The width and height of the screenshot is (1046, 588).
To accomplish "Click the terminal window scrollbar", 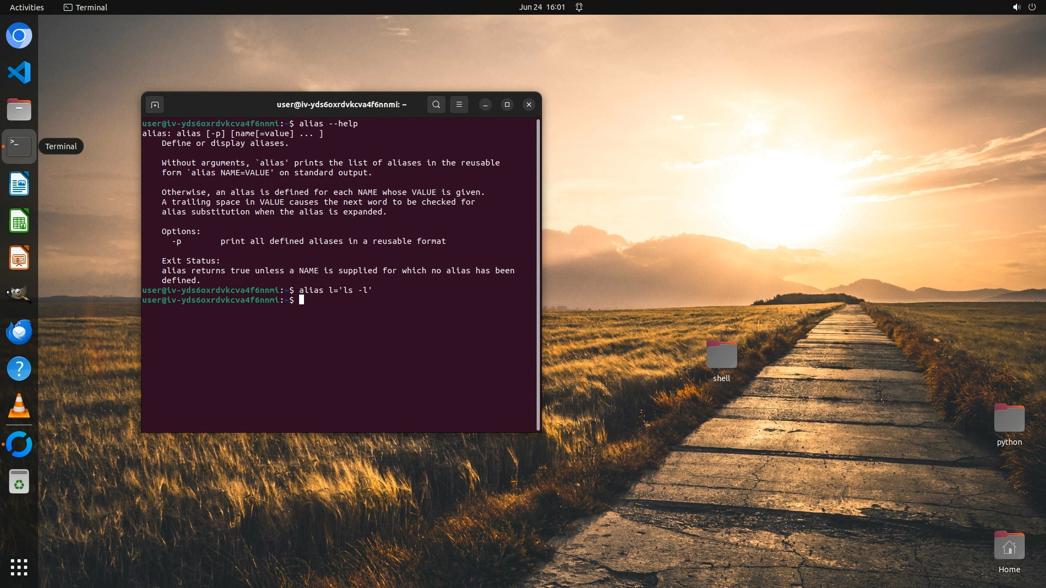I will click(x=538, y=272).
